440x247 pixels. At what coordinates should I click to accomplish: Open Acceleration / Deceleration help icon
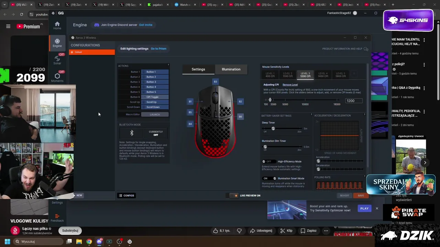[x=364, y=115]
